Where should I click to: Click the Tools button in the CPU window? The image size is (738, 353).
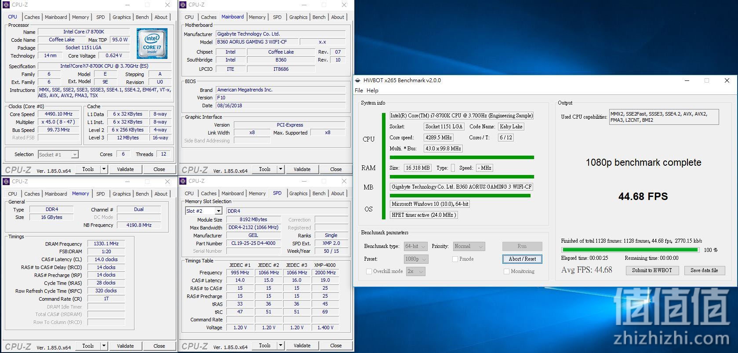click(x=88, y=169)
